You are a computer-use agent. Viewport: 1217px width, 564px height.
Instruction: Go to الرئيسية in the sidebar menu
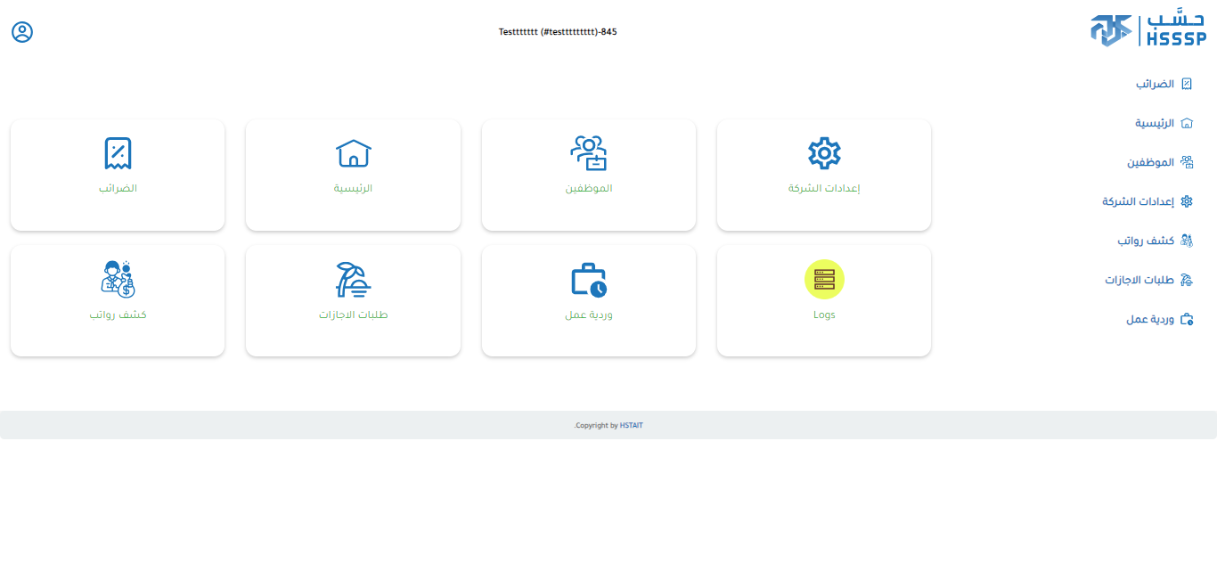point(1155,123)
